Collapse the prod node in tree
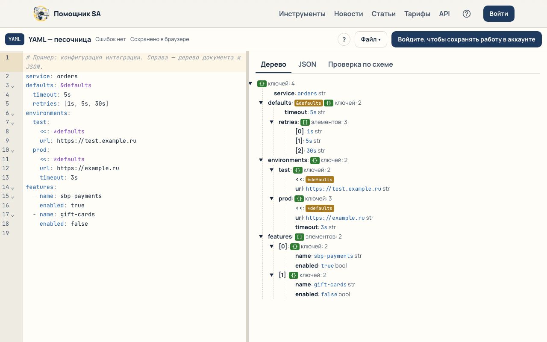 (272, 198)
